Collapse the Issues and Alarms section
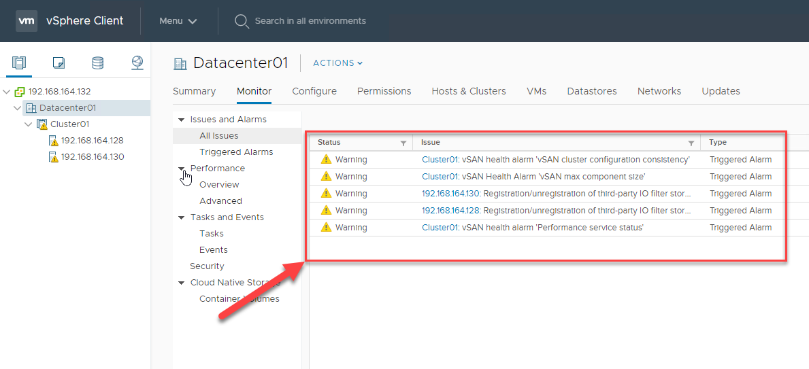The height and width of the screenshot is (369, 809). 181,120
